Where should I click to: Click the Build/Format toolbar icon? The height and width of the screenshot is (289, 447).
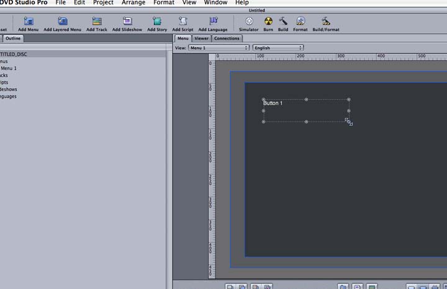326,22
